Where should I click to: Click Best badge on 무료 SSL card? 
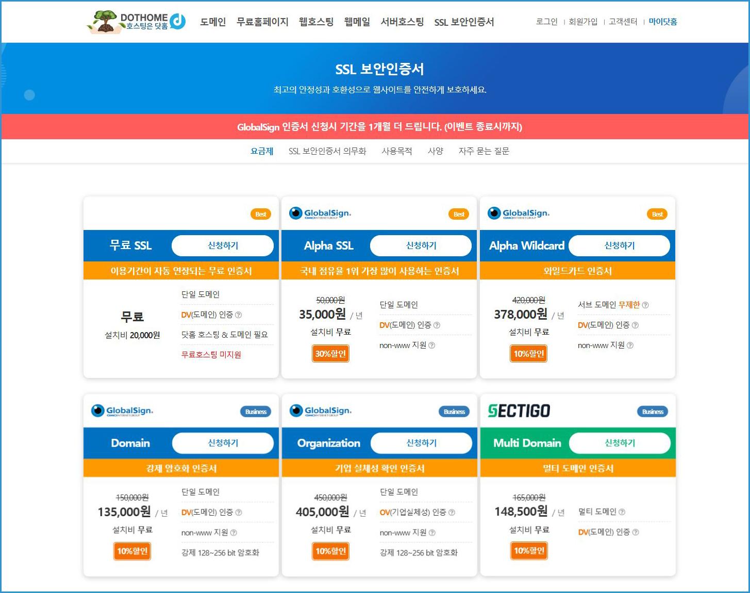coord(260,214)
